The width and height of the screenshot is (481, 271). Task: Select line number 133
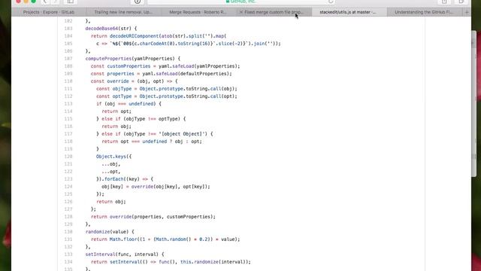[68, 254]
